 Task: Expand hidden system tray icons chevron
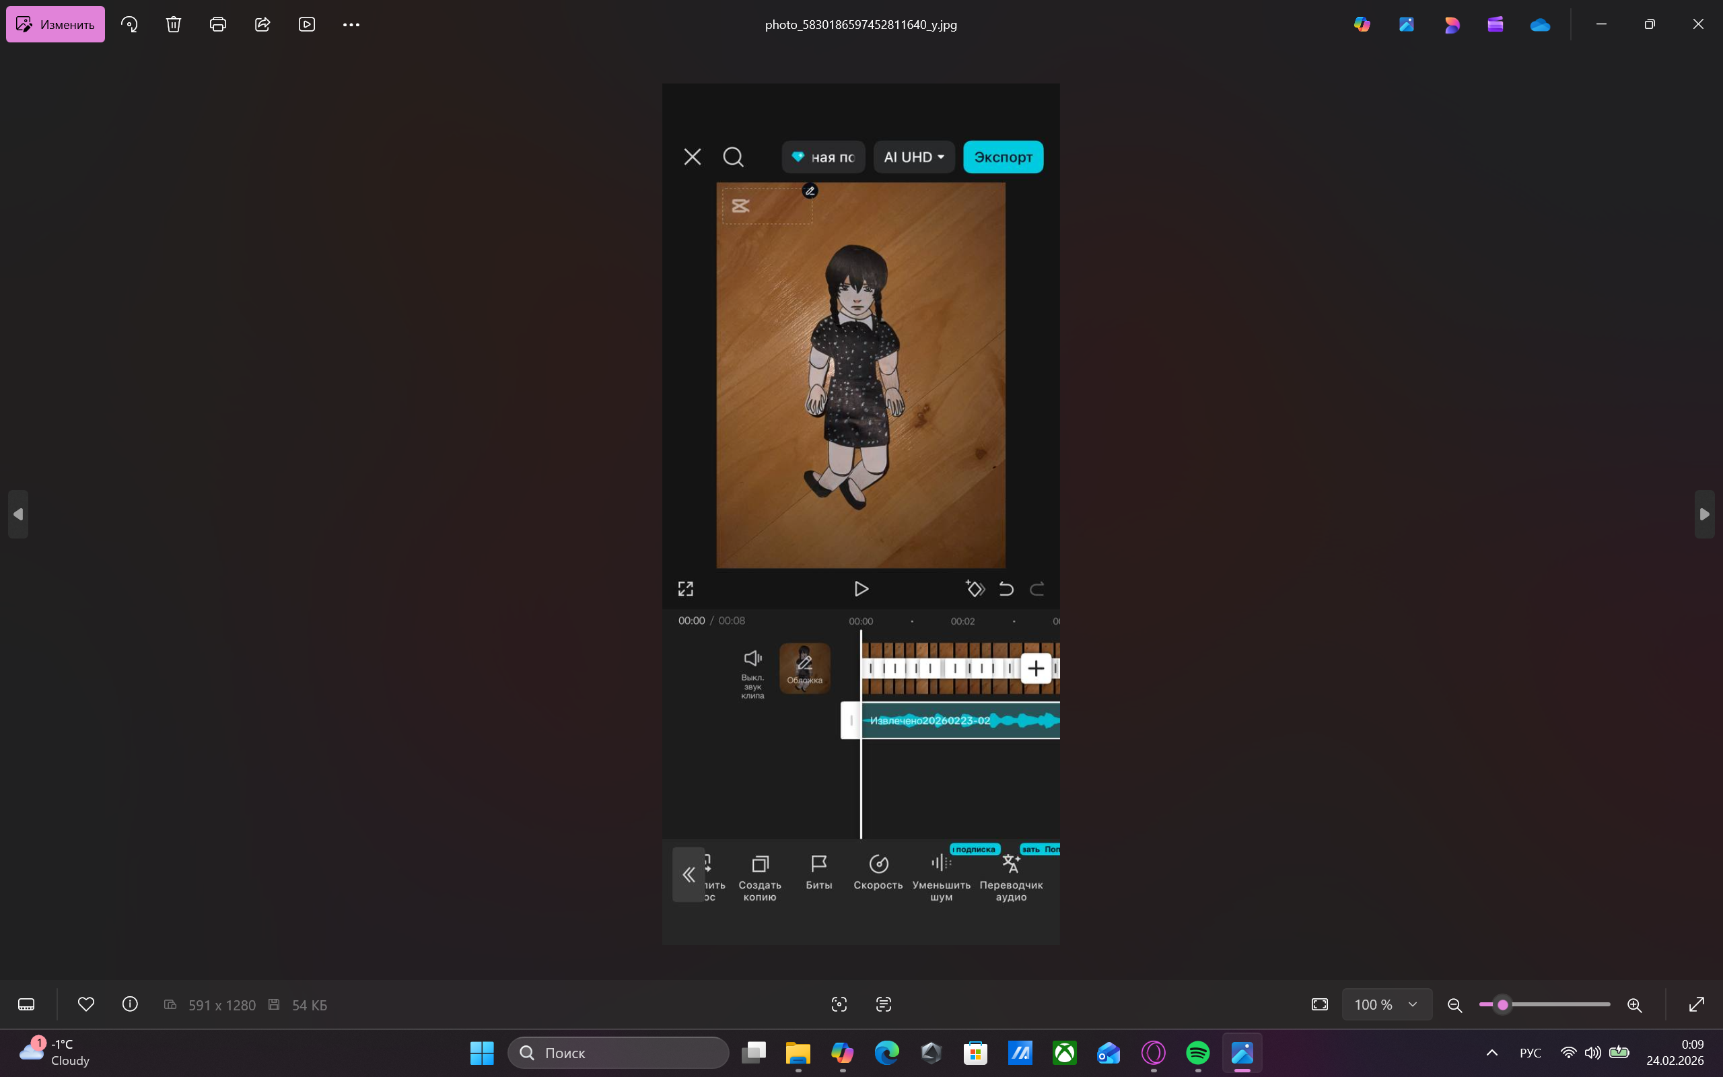coord(1492,1053)
